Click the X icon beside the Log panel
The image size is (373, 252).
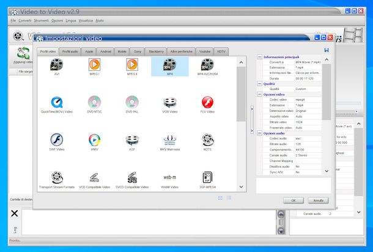tap(15, 213)
